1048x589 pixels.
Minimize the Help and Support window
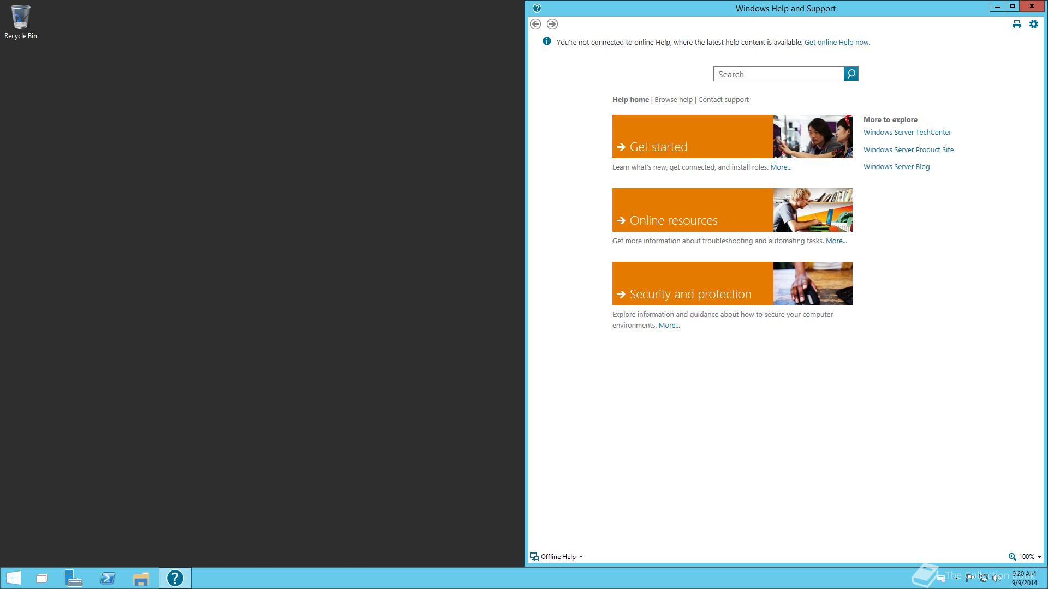tap(997, 7)
